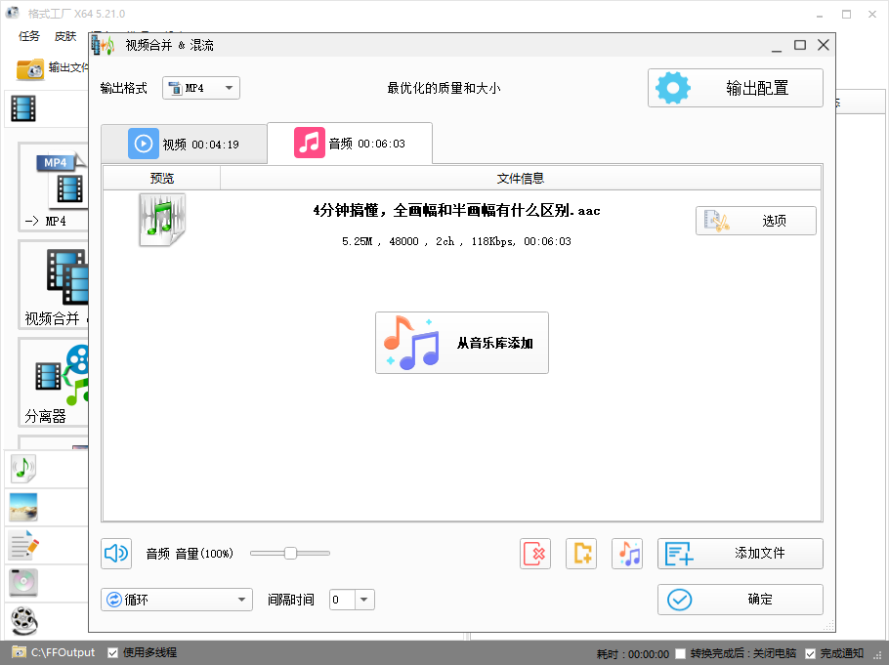Screen dimensions: 889x665
Task: Click the add folder icon
Action: [x=581, y=553]
